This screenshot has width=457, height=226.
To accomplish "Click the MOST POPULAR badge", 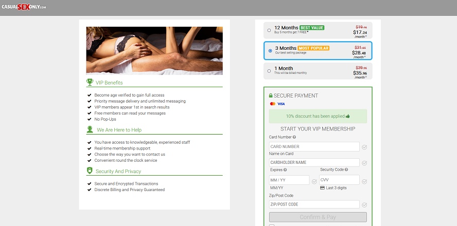I will tap(313, 48).
